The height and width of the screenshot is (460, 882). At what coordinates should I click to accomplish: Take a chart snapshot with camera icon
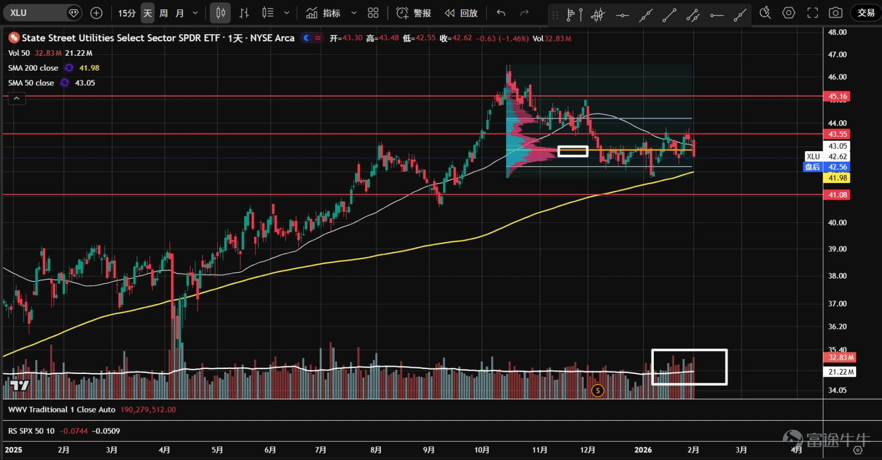pos(836,13)
